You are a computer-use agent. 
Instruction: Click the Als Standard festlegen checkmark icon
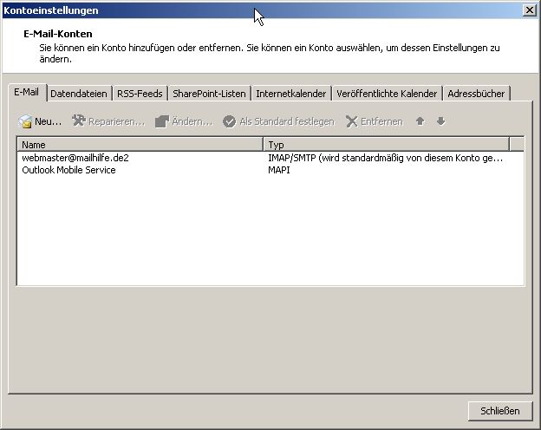tap(229, 121)
